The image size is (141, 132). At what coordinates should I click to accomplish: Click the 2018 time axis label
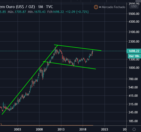[83, 129]
